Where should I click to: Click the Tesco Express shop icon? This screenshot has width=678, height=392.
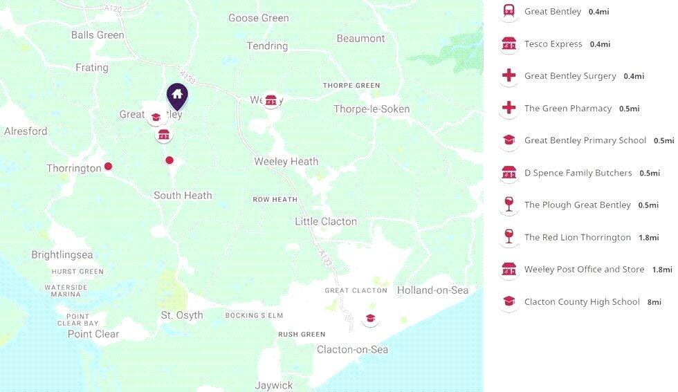509,44
